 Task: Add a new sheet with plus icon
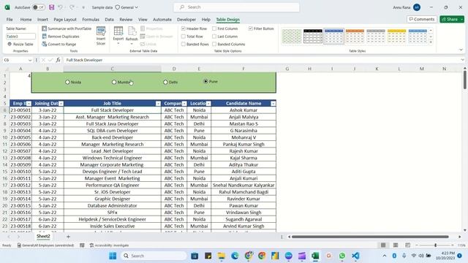(x=68, y=237)
